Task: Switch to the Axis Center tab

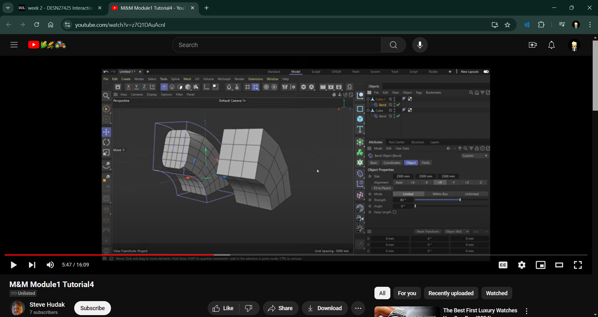Action: pyautogui.click(x=397, y=142)
